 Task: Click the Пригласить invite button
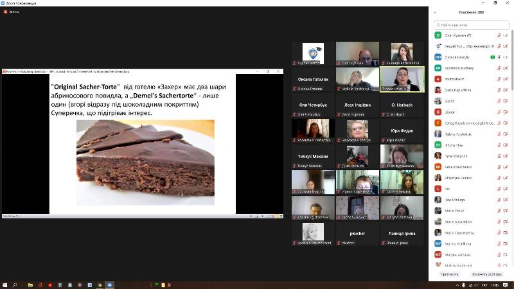point(449,274)
